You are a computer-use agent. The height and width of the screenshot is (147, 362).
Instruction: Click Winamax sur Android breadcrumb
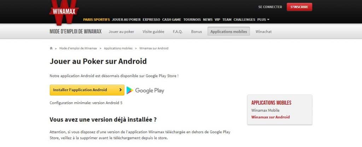154,48
